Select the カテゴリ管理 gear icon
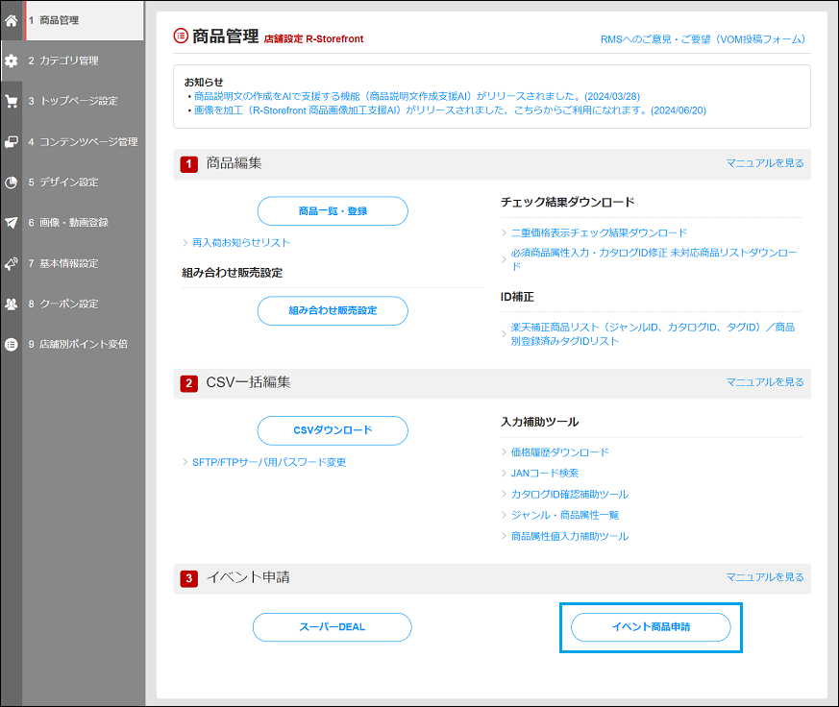 click(x=12, y=60)
